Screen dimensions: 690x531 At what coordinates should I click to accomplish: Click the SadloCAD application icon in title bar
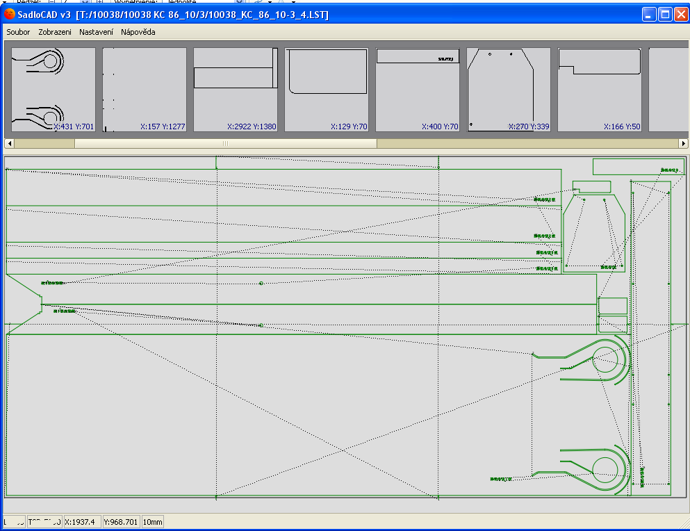(9, 14)
